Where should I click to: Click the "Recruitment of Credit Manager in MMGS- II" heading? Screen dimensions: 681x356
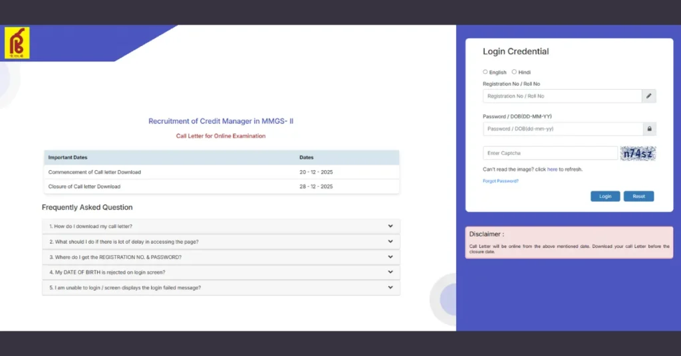[x=221, y=121]
